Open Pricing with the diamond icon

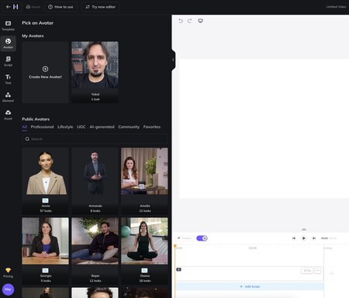[8, 272]
